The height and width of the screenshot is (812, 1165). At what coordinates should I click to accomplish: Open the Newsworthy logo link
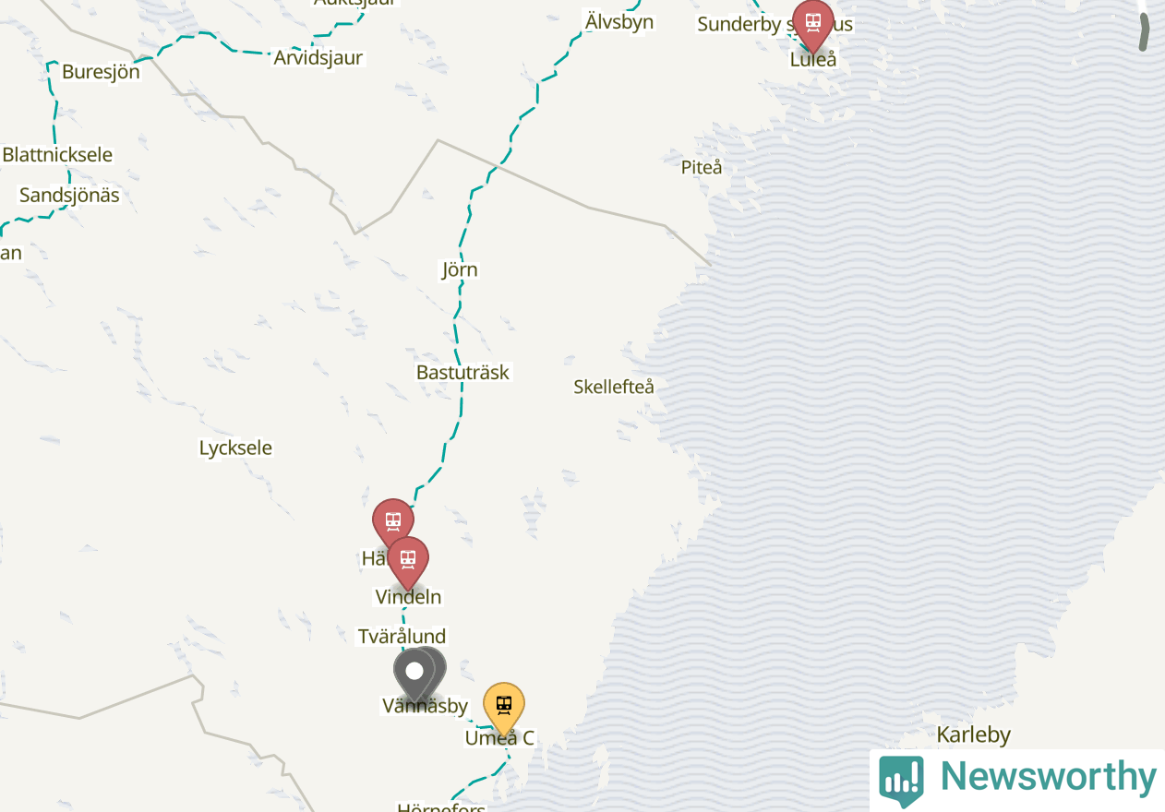tap(1017, 781)
